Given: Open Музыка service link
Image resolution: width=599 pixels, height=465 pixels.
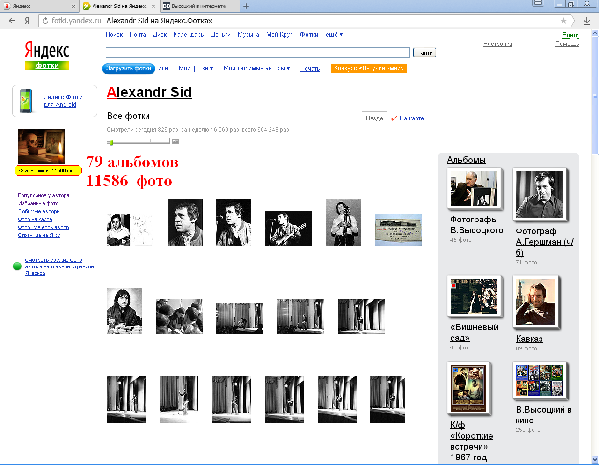Looking at the screenshot, I should pyautogui.click(x=248, y=35).
